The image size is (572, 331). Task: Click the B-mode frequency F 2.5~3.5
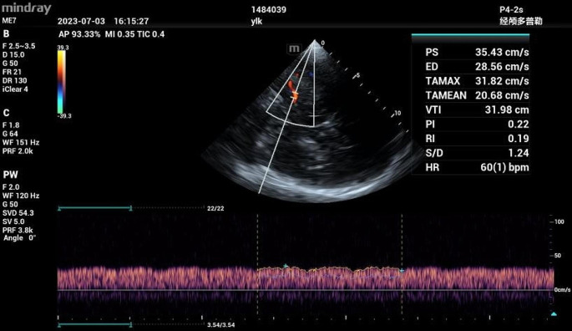coord(18,46)
